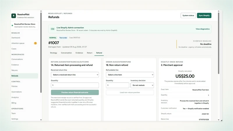Select the Refund tab
Image resolution: width=233 pixels, height=131 pixels.
pos(99,53)
